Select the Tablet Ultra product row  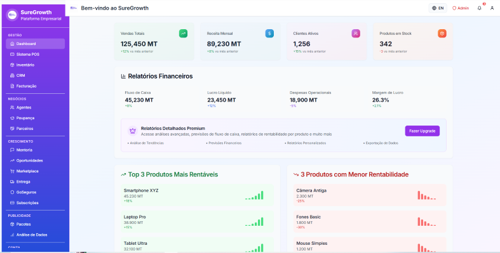pyautogui.click(x=198, y=245)
